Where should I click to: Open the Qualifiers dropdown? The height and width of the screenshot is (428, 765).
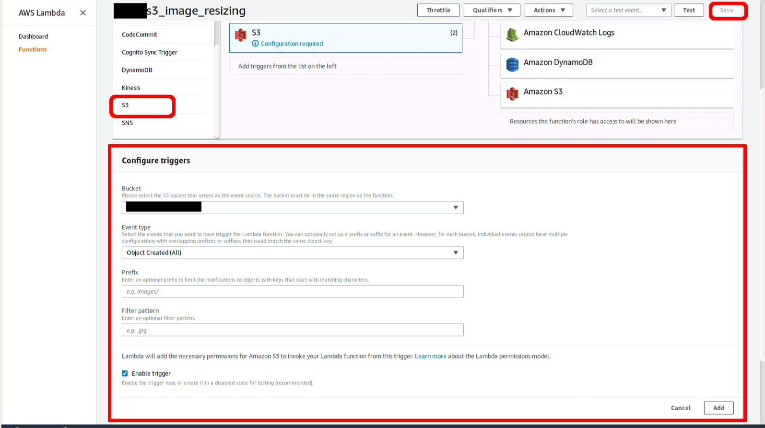(x=492, y=10)
